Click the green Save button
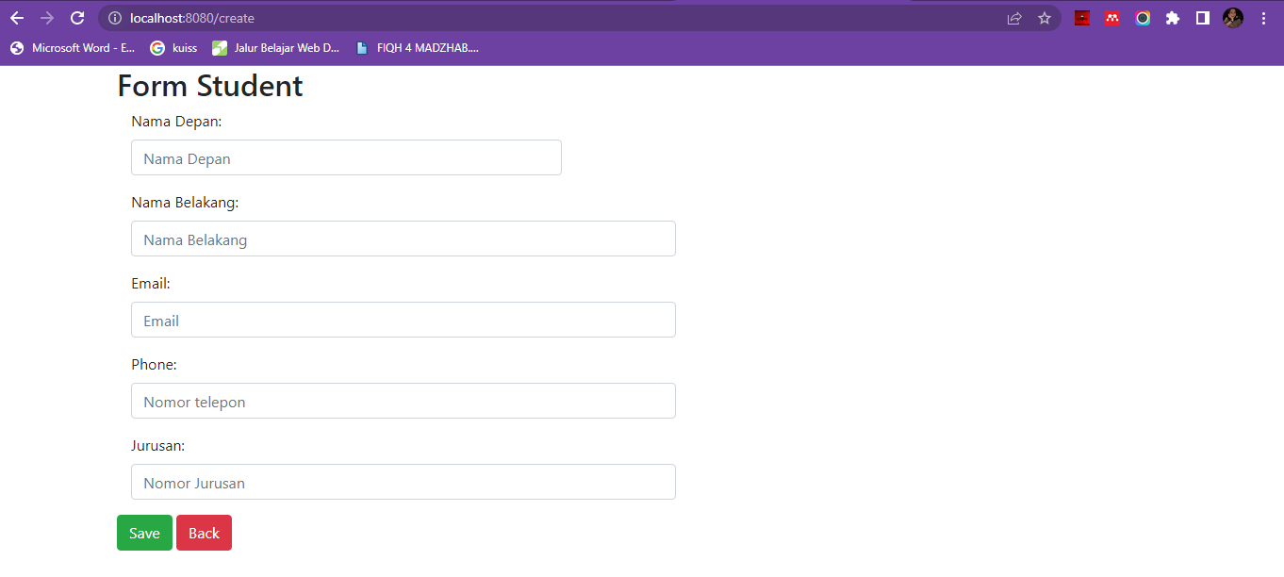The image size is (1284, 577). pyautogui.click(x=144, y=533)
